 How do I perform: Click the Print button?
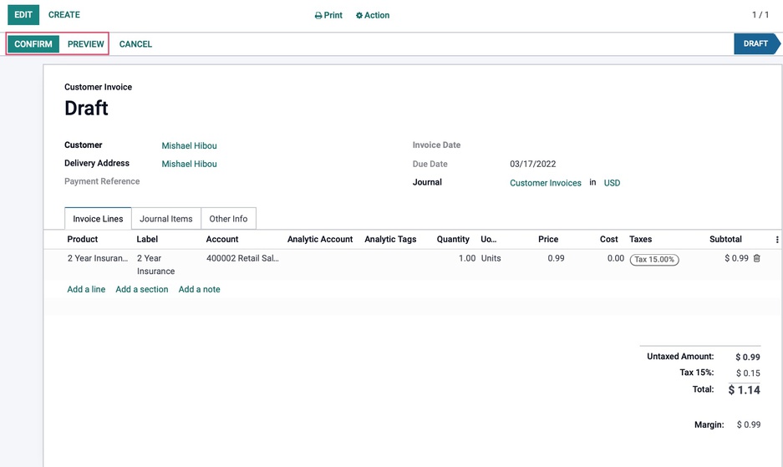(328, 16)
